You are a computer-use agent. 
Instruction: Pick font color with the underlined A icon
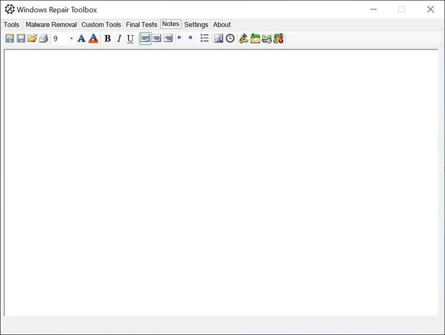pyautogui.click(x=93, y=38)
